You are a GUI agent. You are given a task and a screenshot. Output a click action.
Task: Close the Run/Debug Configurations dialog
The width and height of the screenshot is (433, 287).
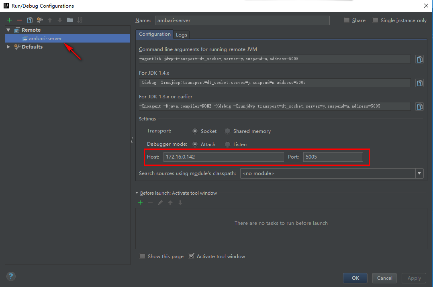[426, 6]
